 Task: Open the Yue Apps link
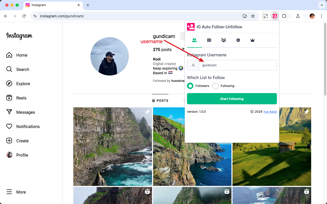pos(270,111)
